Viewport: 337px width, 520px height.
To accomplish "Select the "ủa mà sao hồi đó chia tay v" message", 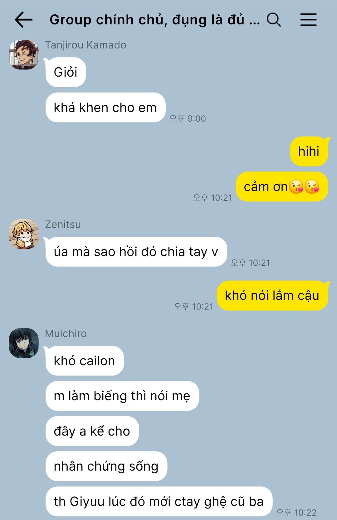I will click(x=136, y=252).
